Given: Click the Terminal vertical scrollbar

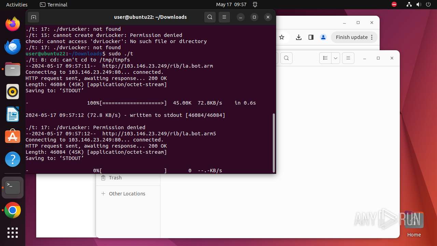Looking at the screenshot, I should click(273, 143).
